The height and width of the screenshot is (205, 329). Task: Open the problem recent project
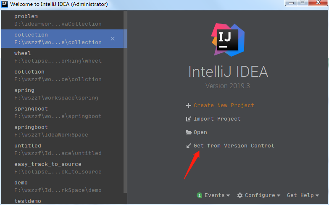click(58, 20)
